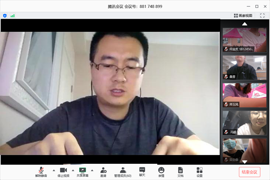Open the 设置 settings icon
The width and height of the screenshot is (270, 180).
(x=199, y=172)
